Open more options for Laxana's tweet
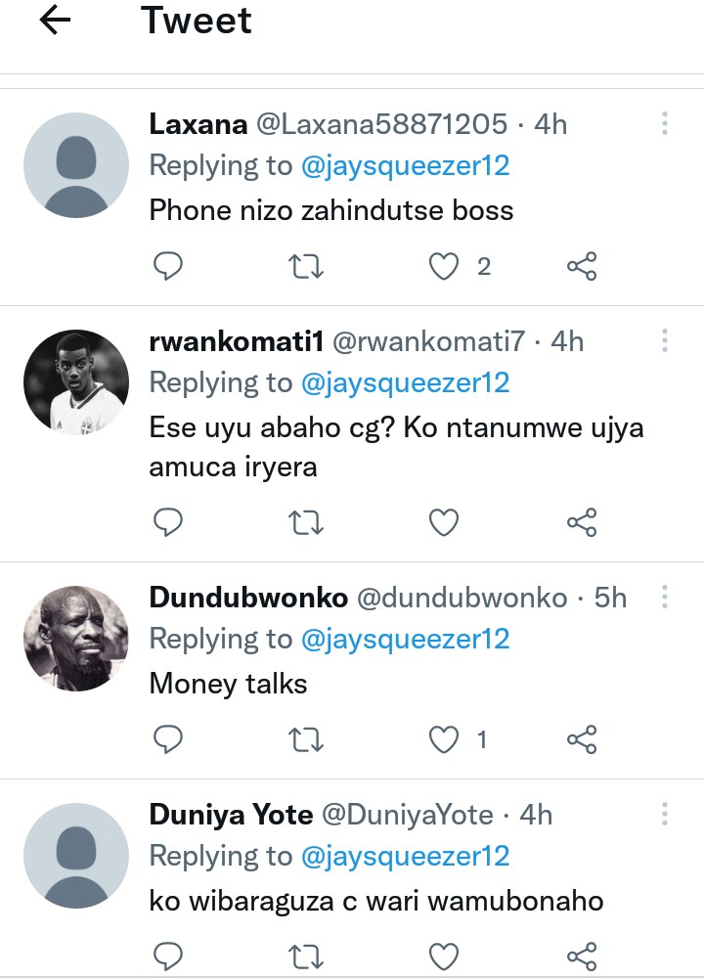Screen dimensions: 704x979 665,124
